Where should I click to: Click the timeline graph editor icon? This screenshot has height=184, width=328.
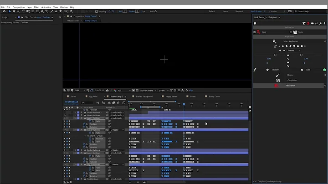124,102
